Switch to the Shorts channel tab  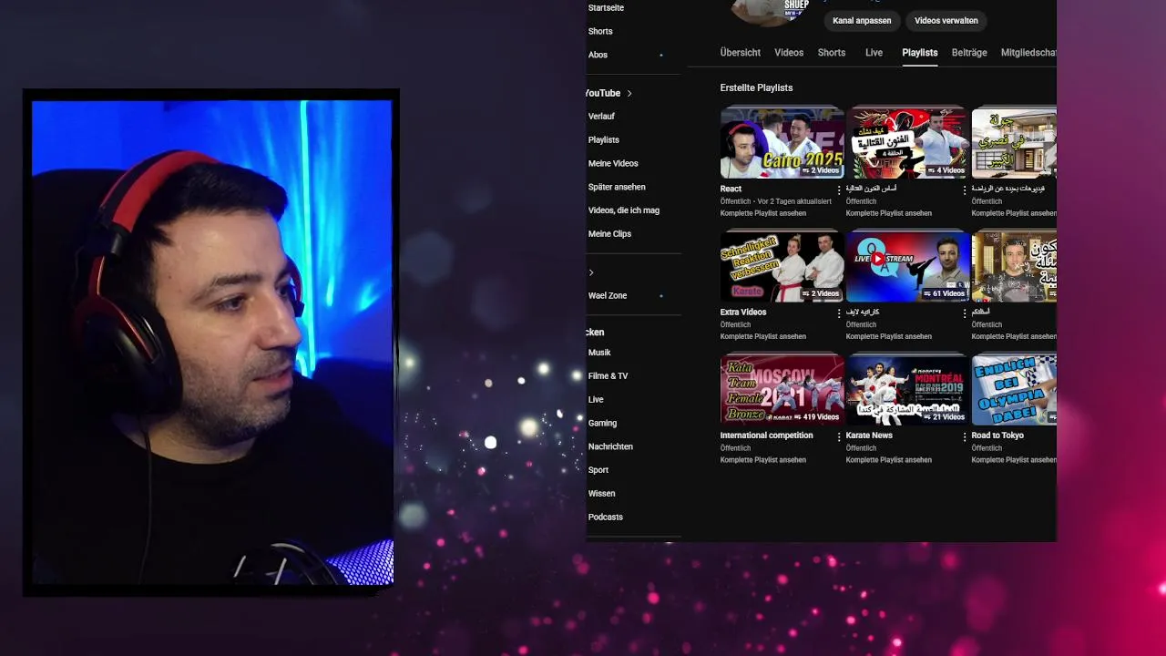831,53
